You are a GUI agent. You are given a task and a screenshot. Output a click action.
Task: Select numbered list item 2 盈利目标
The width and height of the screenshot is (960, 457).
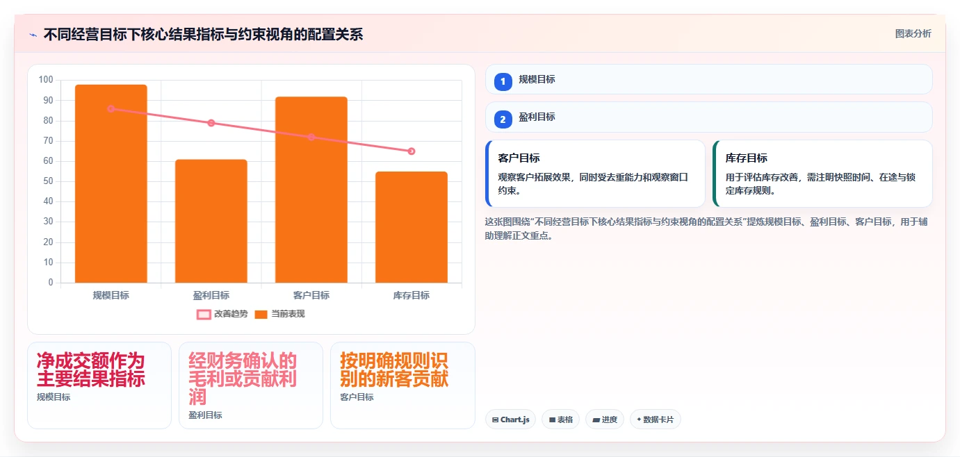(708, 117)
